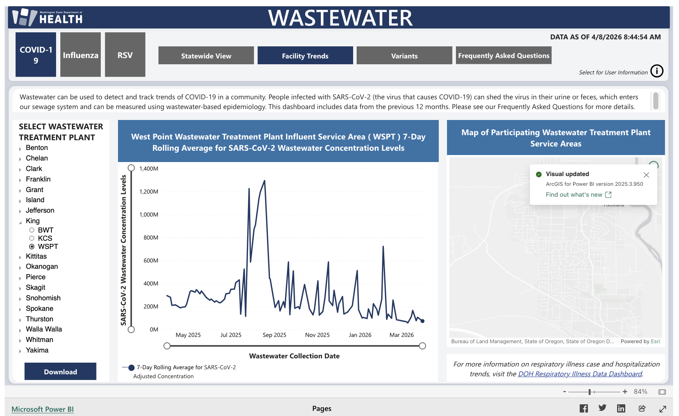Open the Variants tab
Screen dimensions: 679x416
pyautogui.click(x=404, y=56)
